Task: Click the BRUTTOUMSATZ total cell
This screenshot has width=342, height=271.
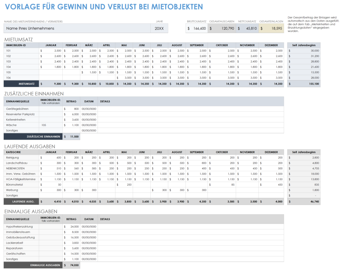Action: [x=196, y=28]
